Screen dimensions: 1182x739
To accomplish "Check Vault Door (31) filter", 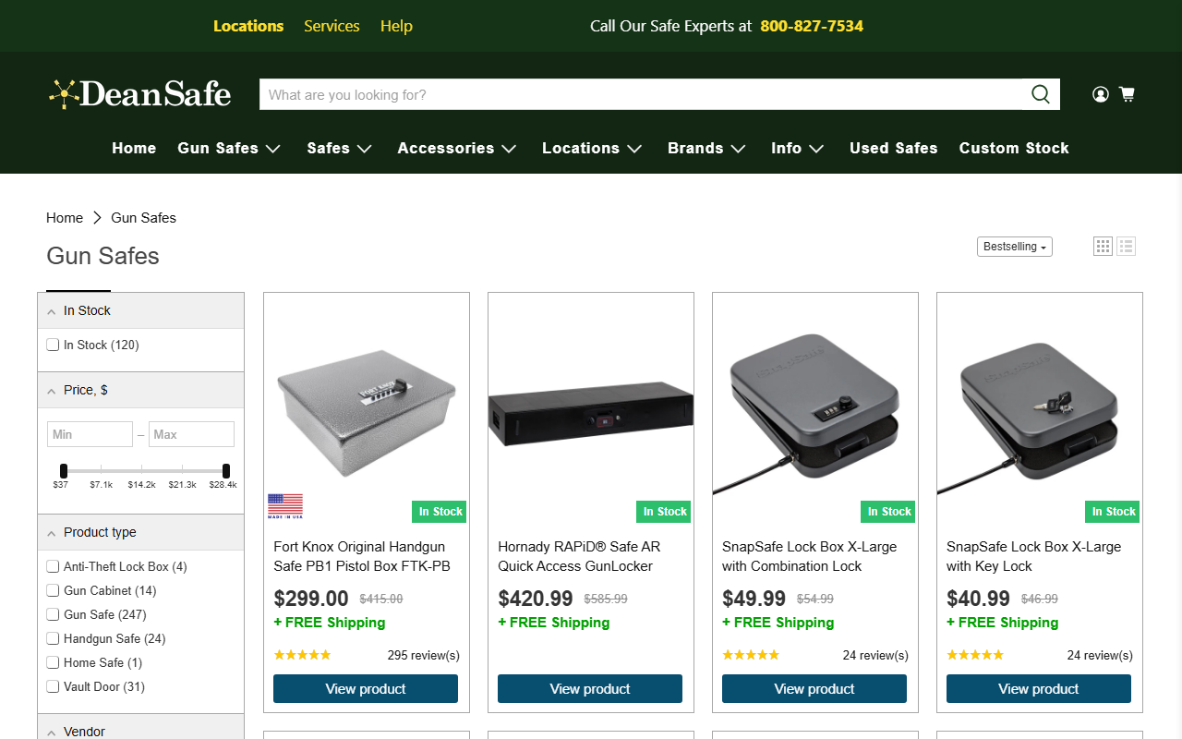I will tap(53, 686).
